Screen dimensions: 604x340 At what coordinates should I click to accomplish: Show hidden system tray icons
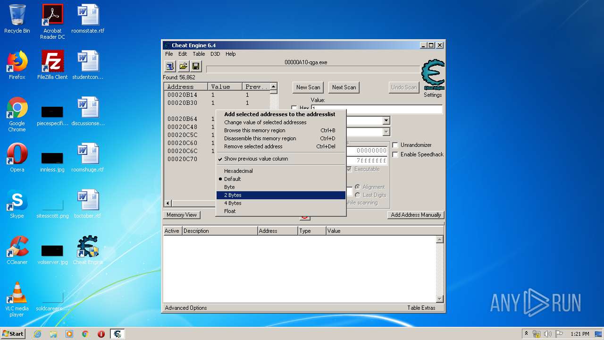(x=526, y=334)
